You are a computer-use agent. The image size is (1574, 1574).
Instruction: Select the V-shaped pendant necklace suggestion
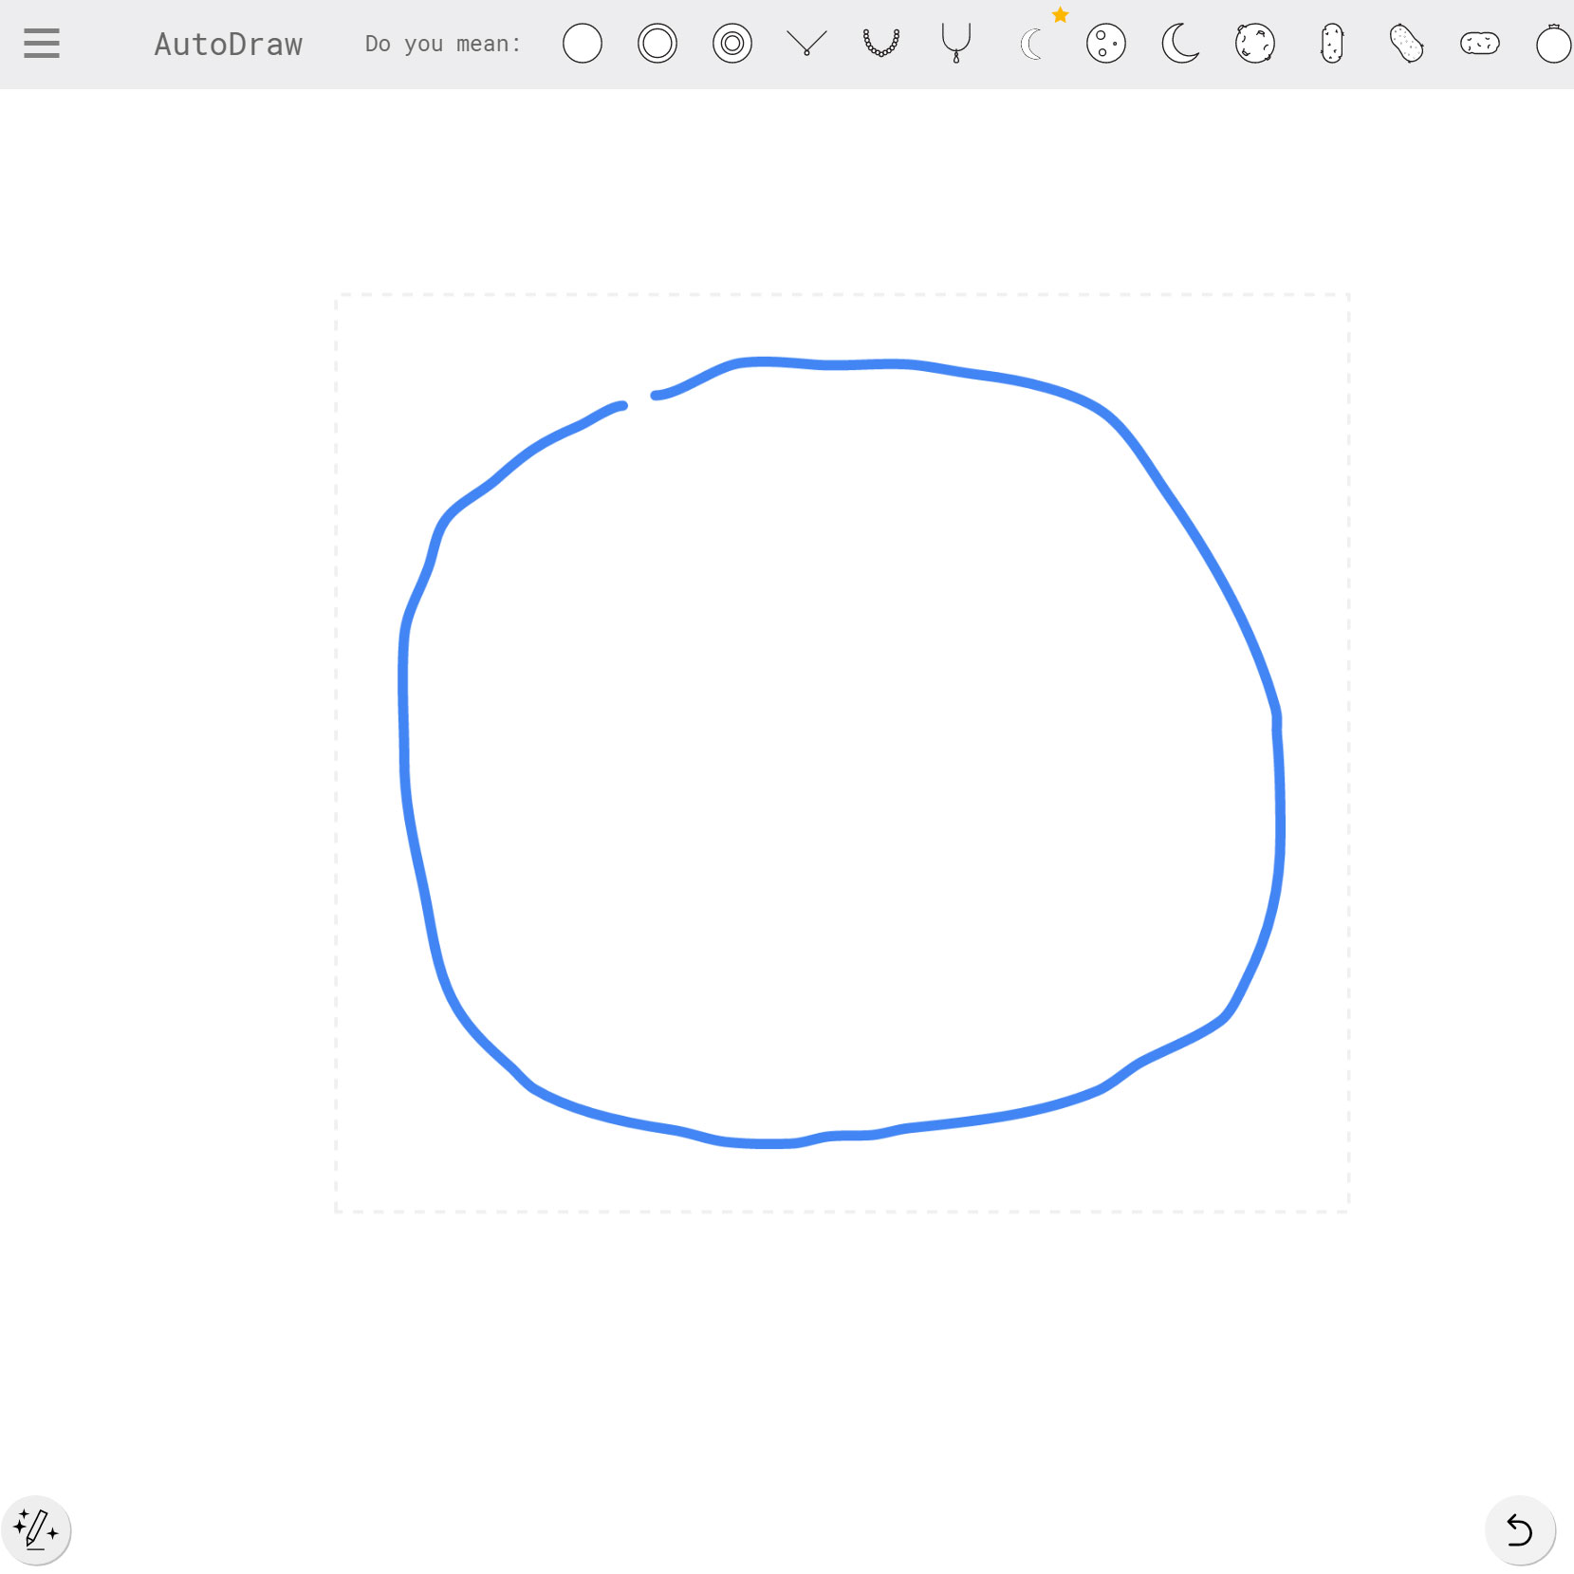806,44
